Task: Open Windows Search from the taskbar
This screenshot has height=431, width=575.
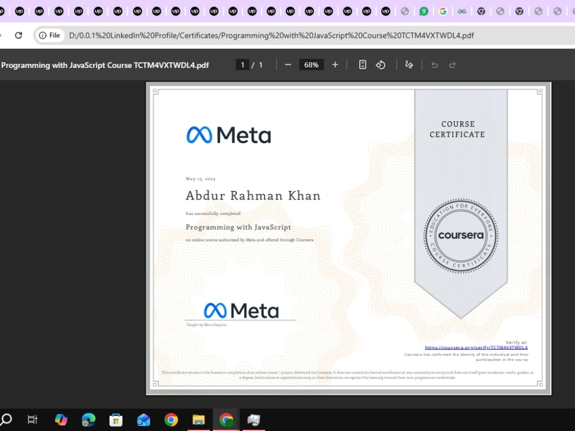Action: click(x=6, y=420)
